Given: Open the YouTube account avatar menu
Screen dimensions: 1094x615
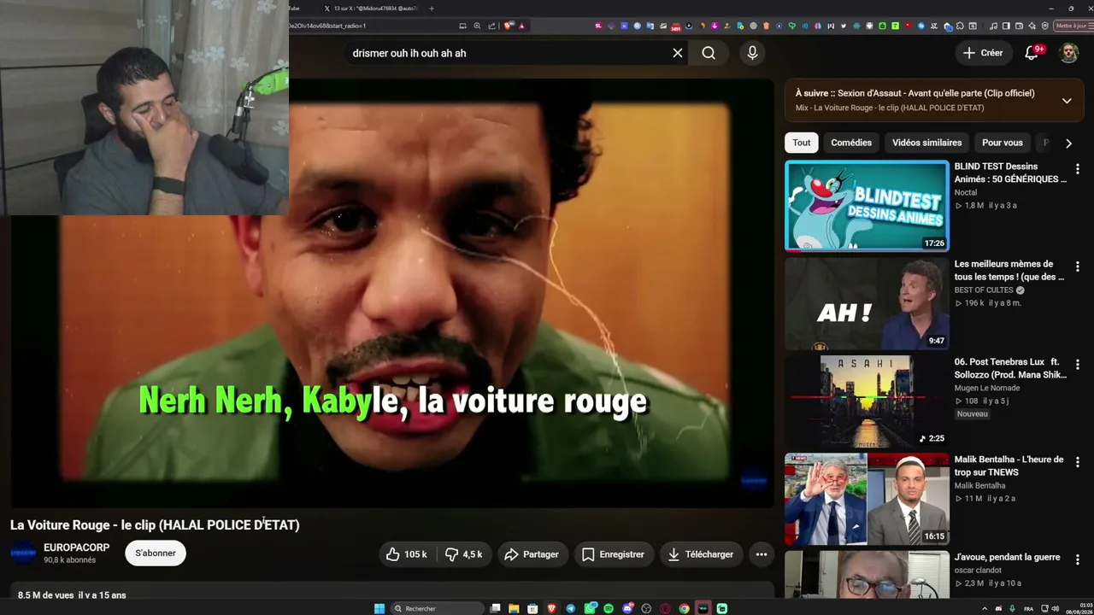Looking at the screenshot, I should [1069, 53].
